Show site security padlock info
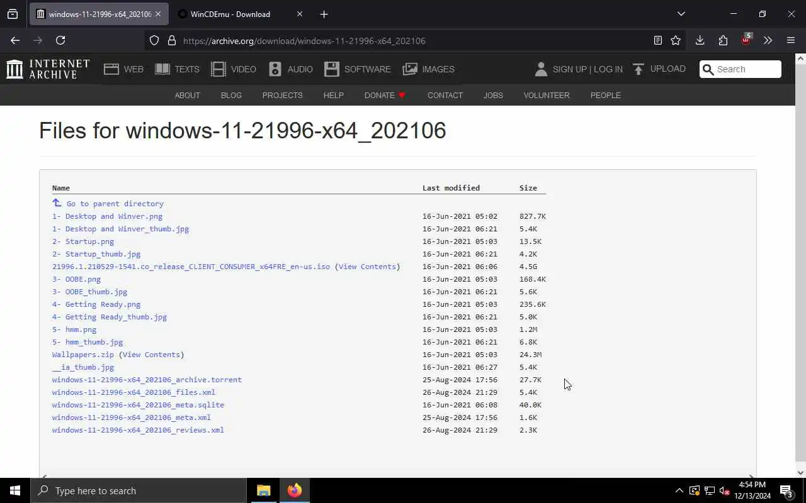Screen dimensions: 806x503 [171, 40]
